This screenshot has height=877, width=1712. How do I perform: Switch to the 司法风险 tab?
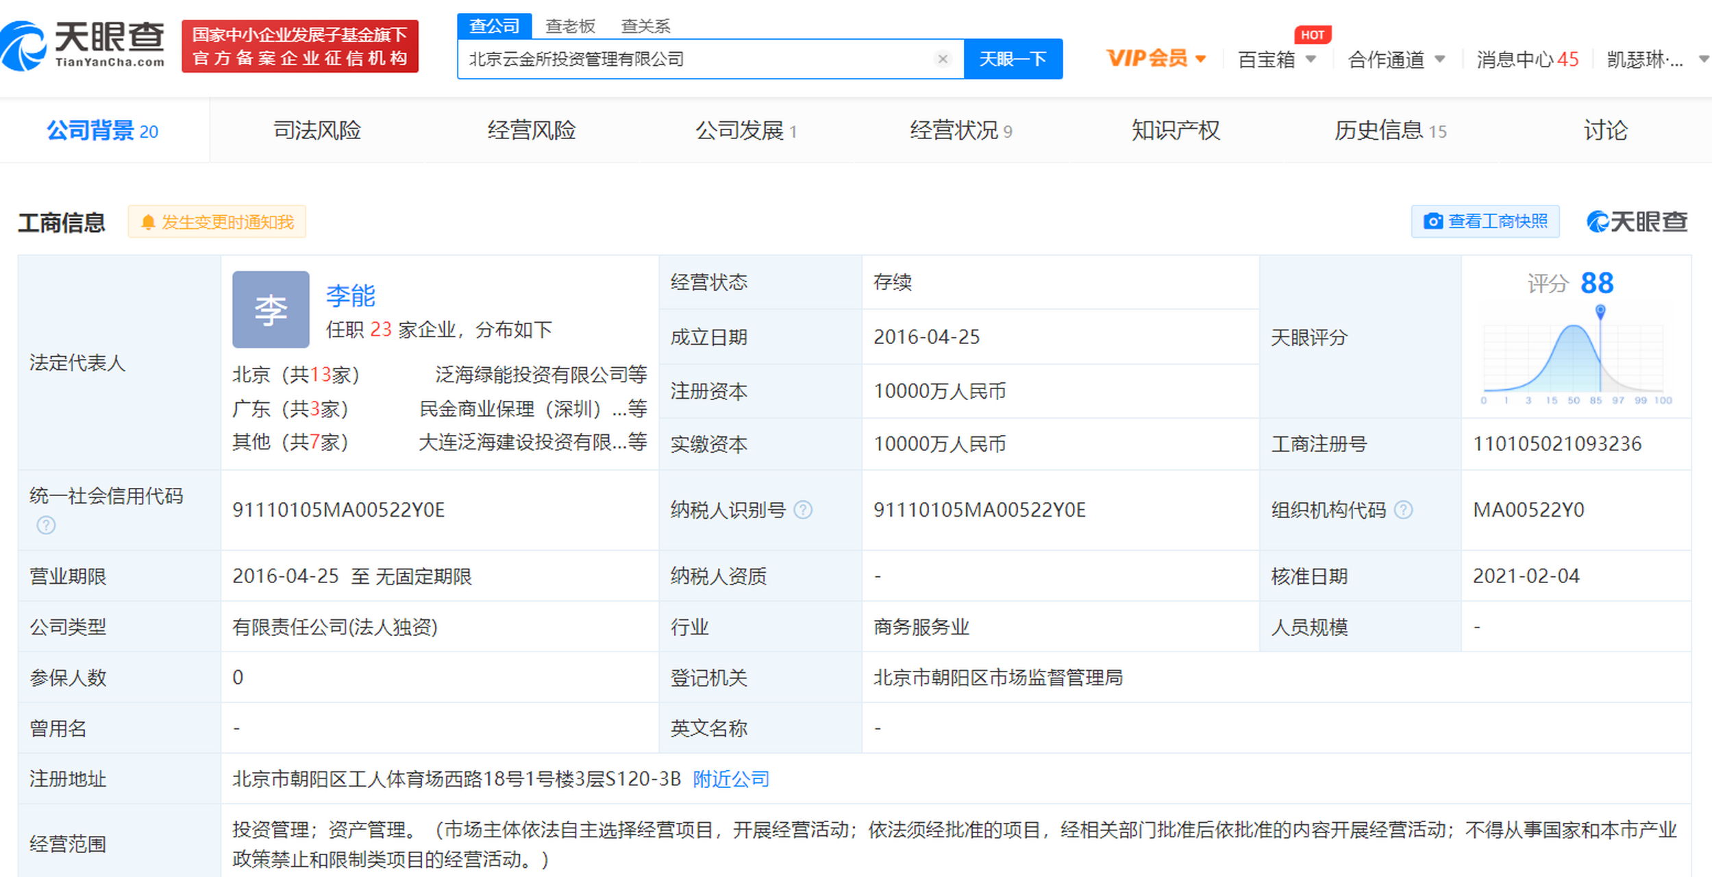click(317, 130)
